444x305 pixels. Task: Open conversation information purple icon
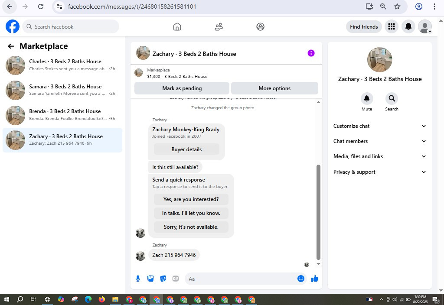tap(311, 53)
